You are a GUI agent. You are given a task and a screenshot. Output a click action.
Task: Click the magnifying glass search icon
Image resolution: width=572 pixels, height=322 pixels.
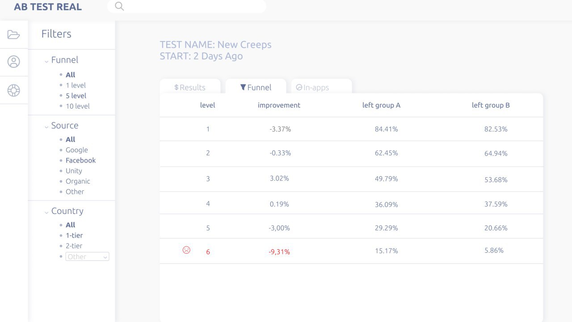pyautogui.click(x=119, y=6)
